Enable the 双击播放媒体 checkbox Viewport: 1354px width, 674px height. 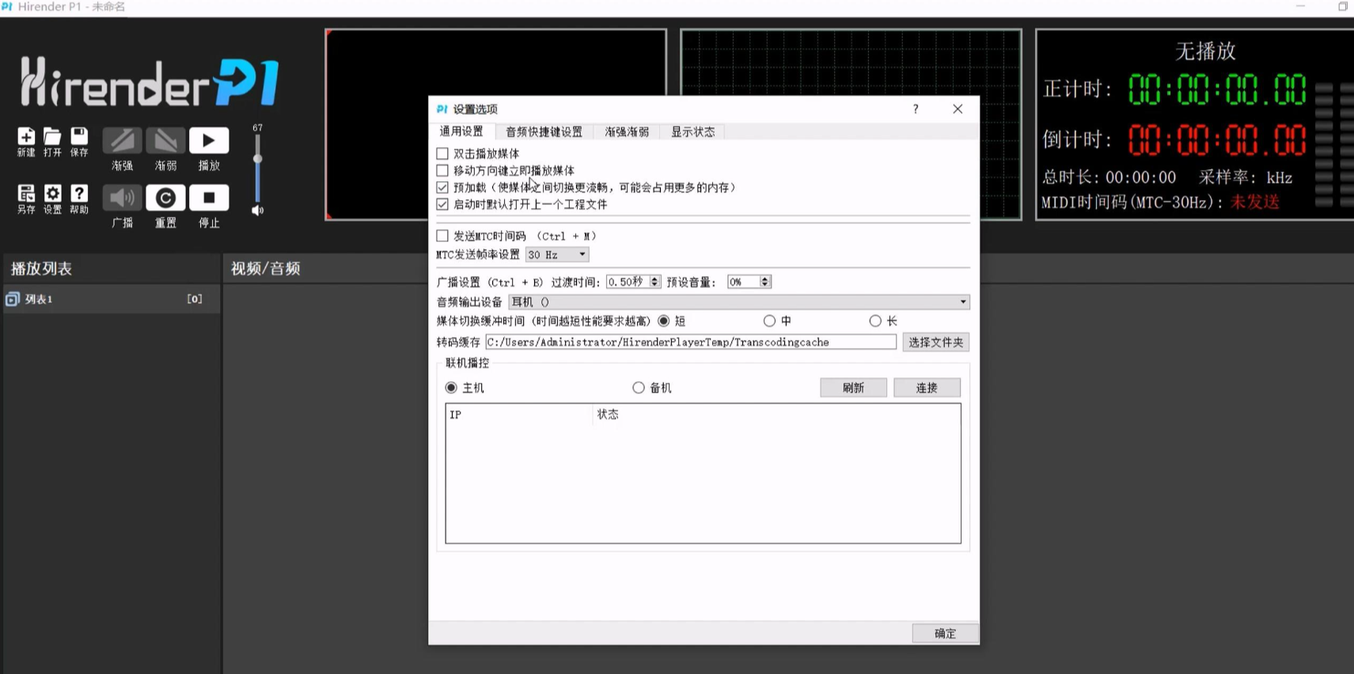pos(442,153)
